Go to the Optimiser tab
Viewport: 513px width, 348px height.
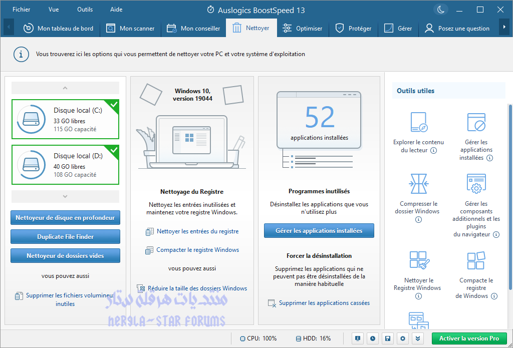tap(302, 28)
